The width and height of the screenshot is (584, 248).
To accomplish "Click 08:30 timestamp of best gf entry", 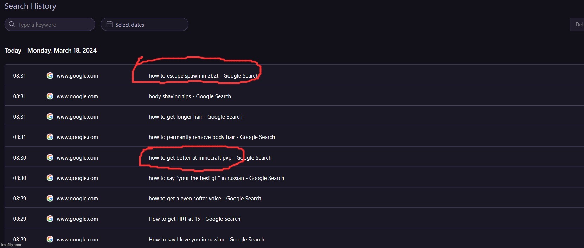I will pyautogui.click(x=20, y=178).
